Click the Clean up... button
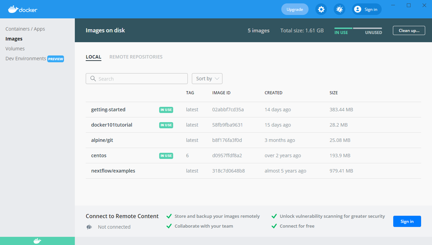 tap(409, 30)
